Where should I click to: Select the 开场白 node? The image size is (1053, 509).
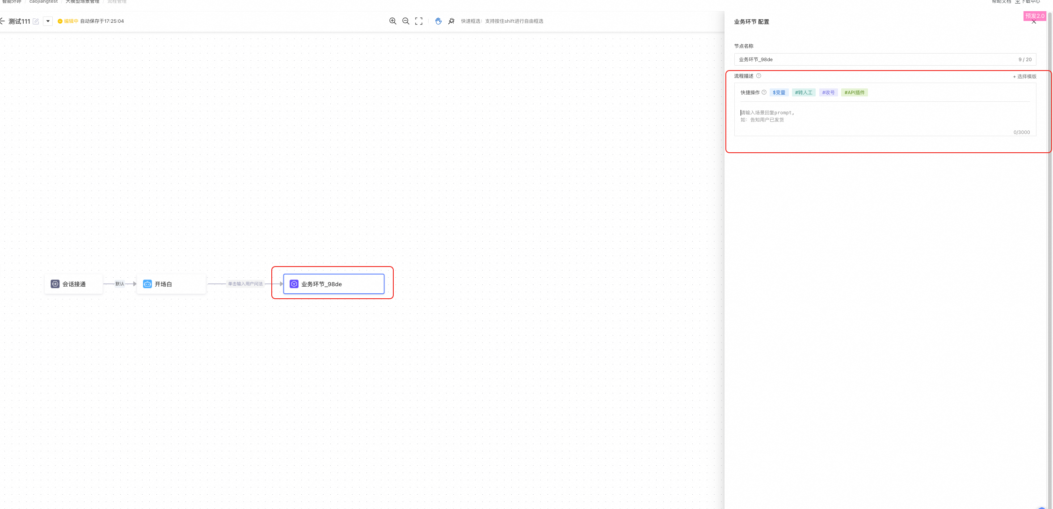171,284
